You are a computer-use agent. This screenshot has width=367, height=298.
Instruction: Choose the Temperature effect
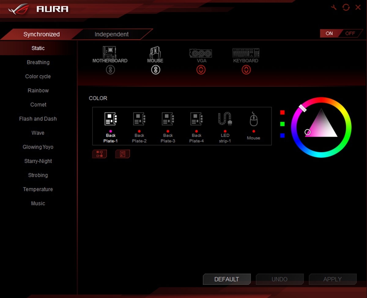[38, 189]
